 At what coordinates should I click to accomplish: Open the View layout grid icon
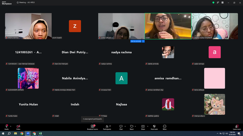click(222, 3)
